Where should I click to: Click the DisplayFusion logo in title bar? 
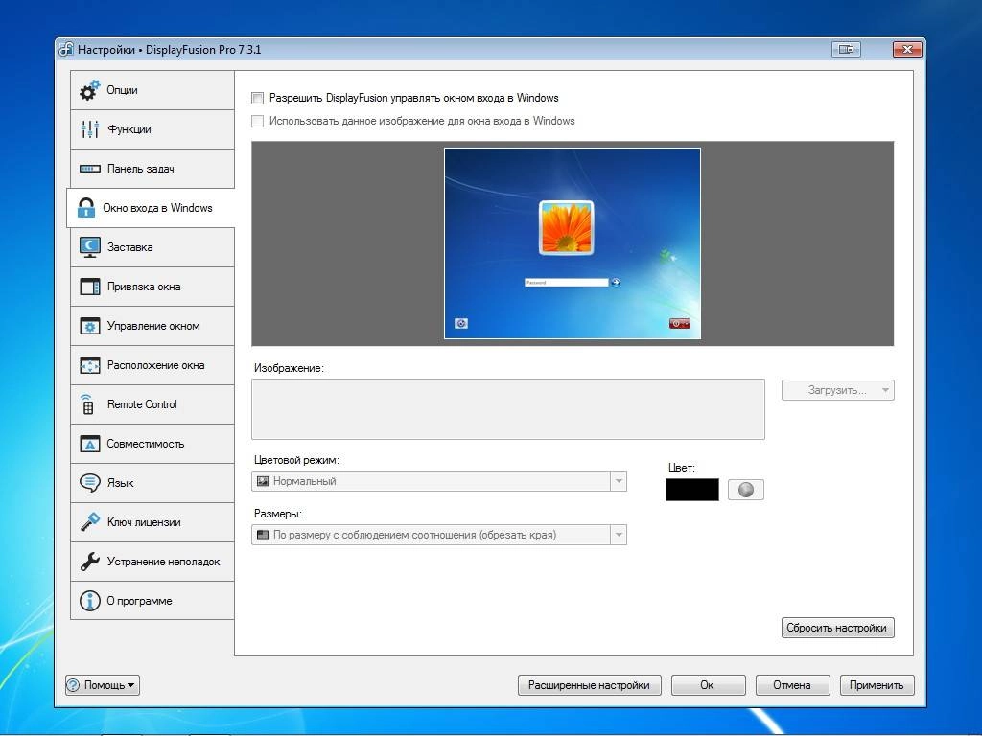[66, 50]
